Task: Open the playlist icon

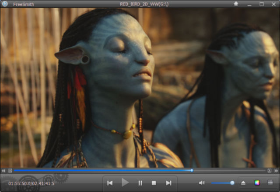Action: [x=270, y=183]
